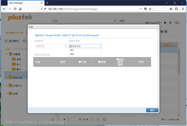Go to browser home page
The image size is (187, 126).
[x=20, y=9]
